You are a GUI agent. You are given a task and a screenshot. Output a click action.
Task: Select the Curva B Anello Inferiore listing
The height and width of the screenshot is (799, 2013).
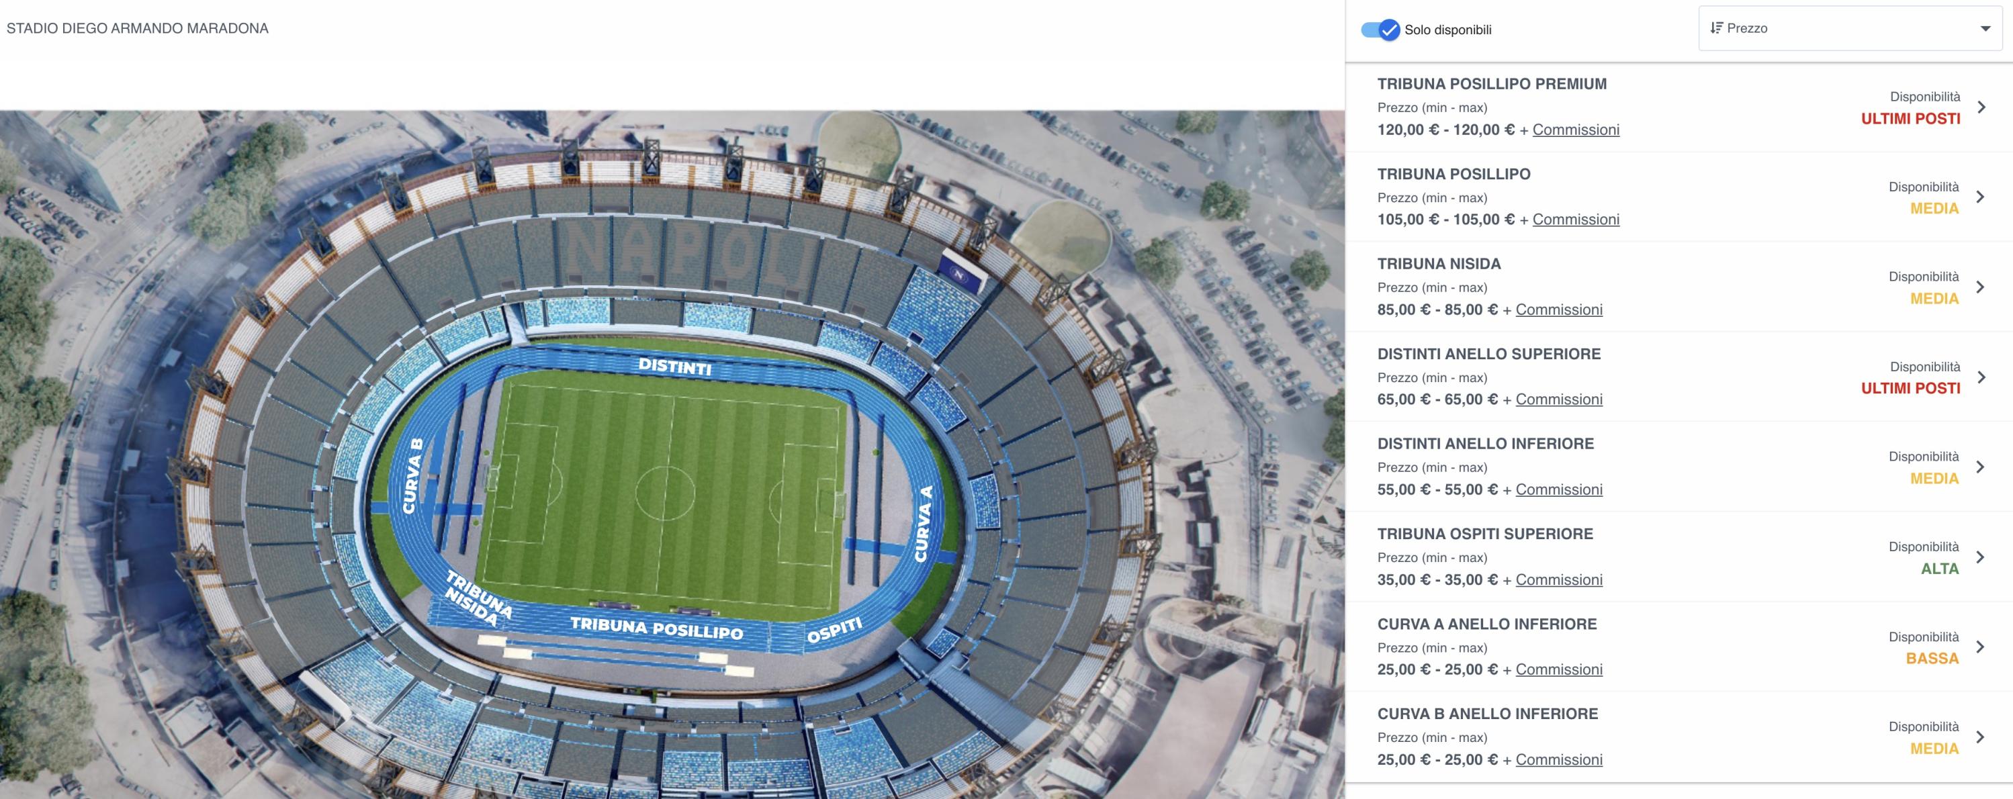(1487, 714)
